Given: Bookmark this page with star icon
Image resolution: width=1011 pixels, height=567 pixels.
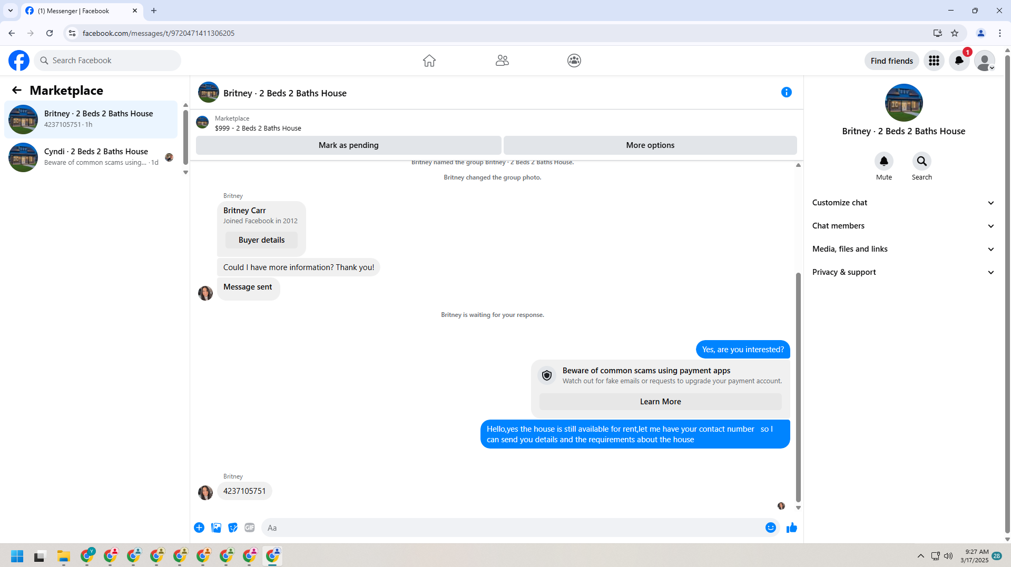Looking at the screenshot, I should [x=955, y=33].
